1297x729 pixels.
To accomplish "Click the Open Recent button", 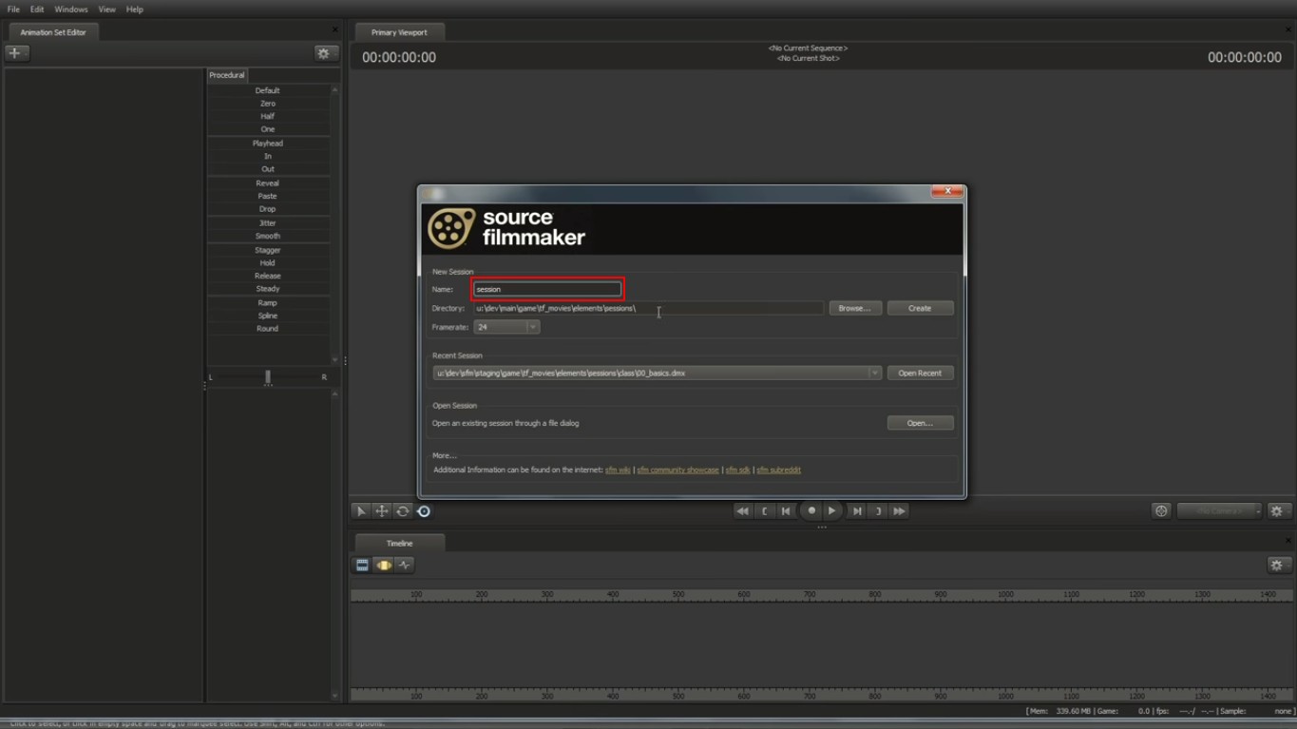I will pos(919,373).
